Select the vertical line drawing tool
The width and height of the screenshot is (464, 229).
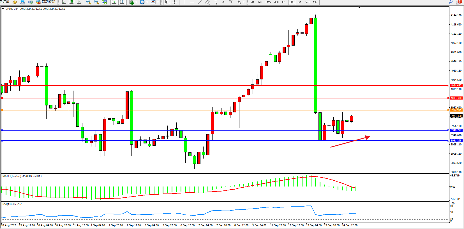pyautogui.click(x=184, y=2)
